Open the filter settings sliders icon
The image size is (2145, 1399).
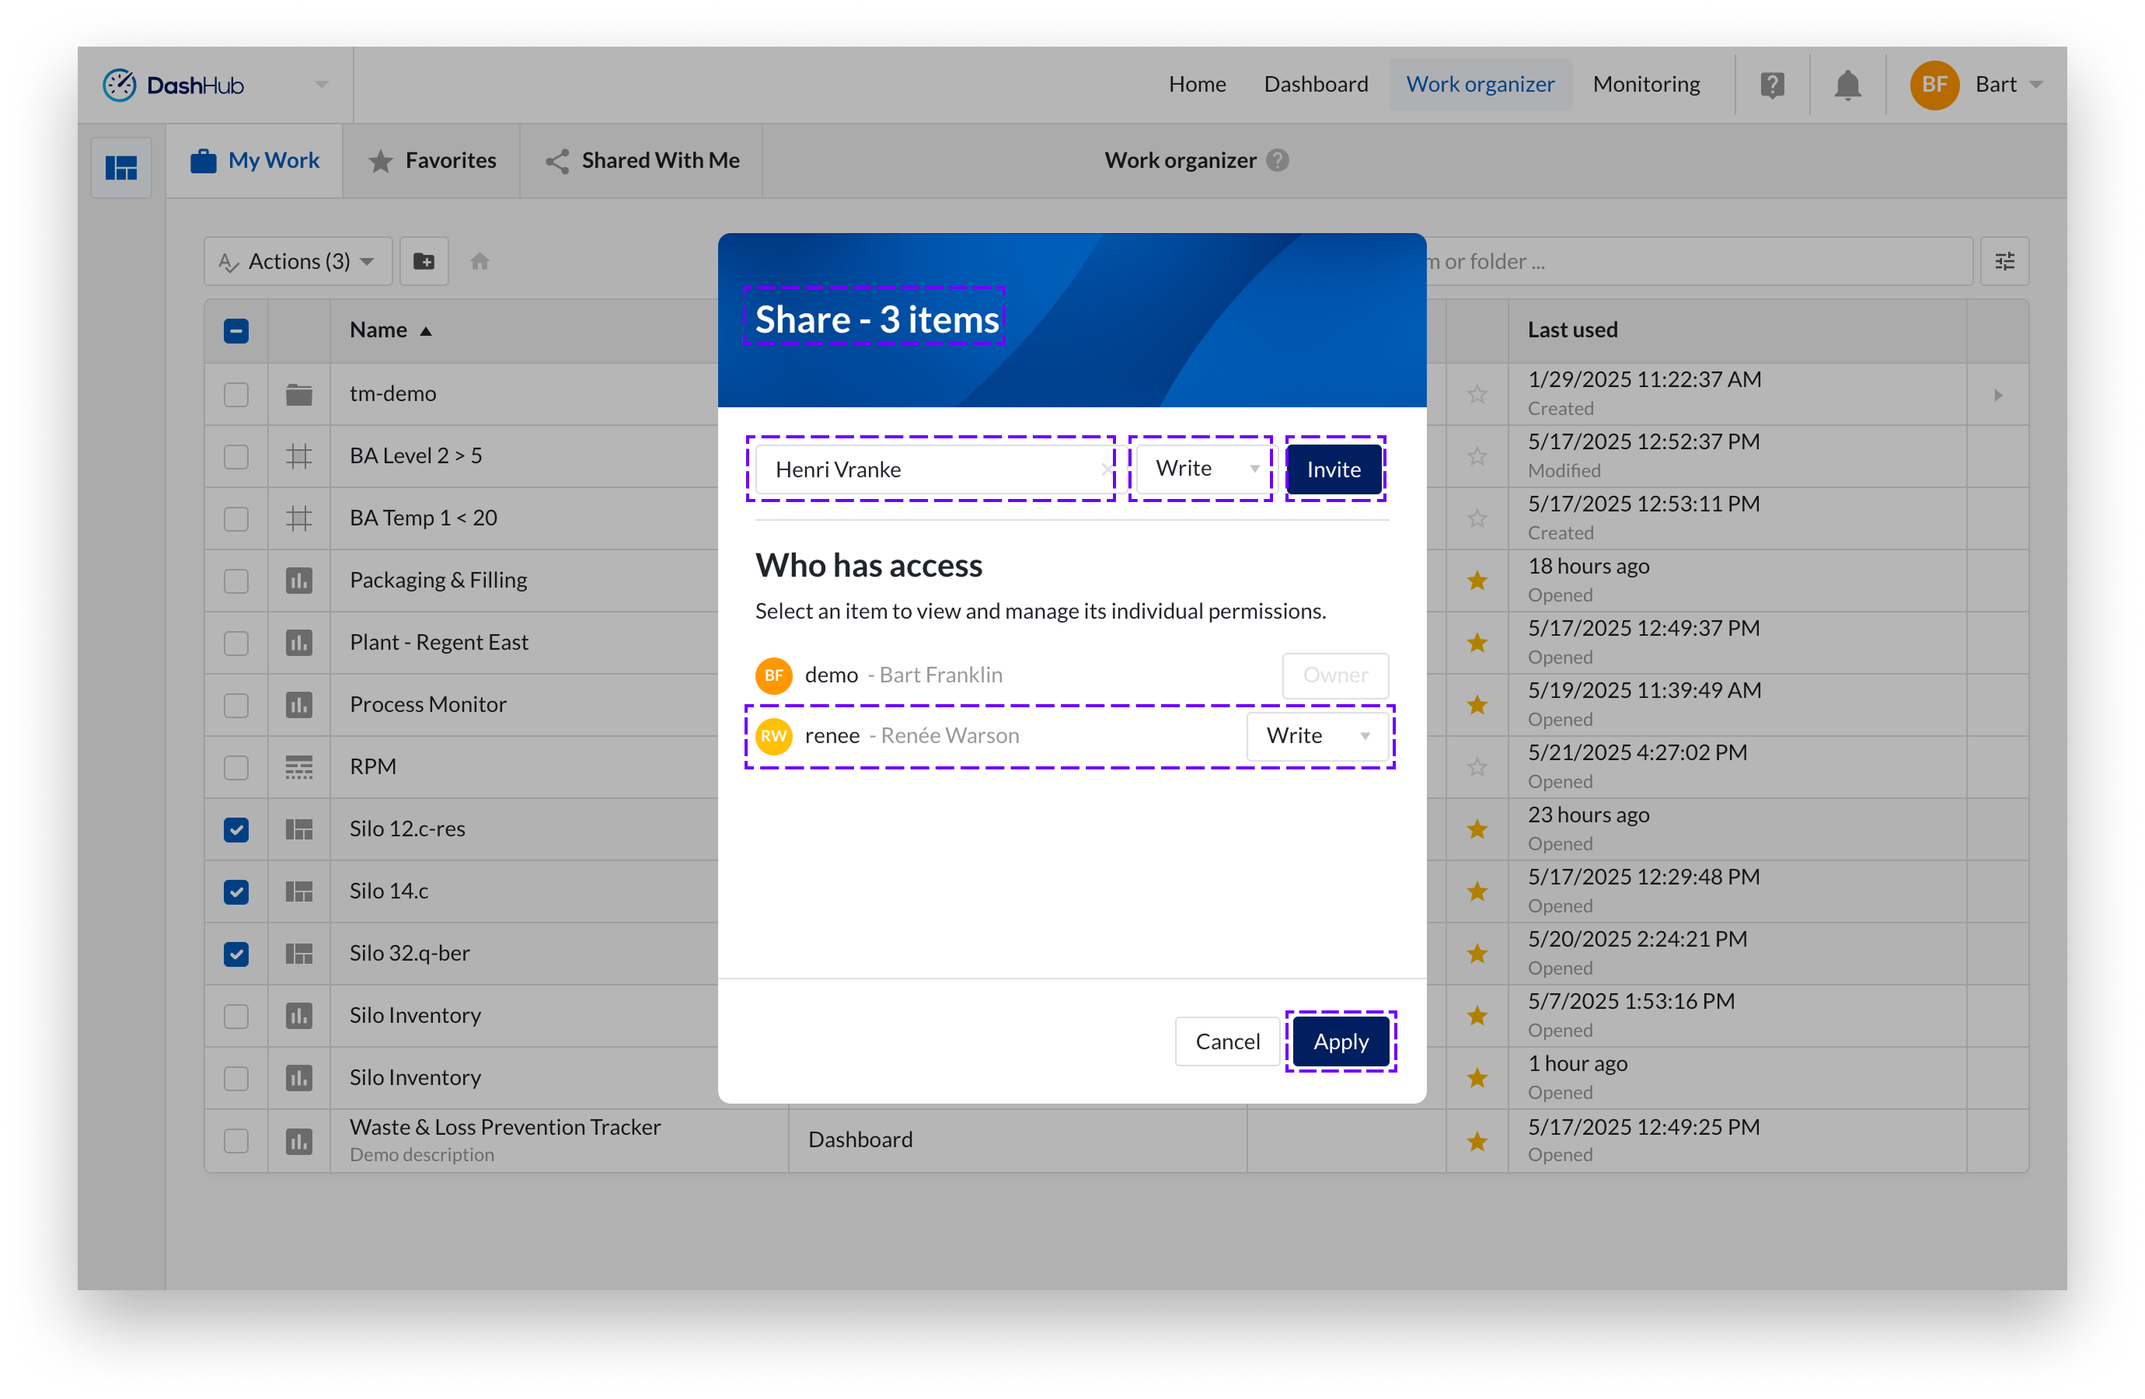click(2004, 261)
